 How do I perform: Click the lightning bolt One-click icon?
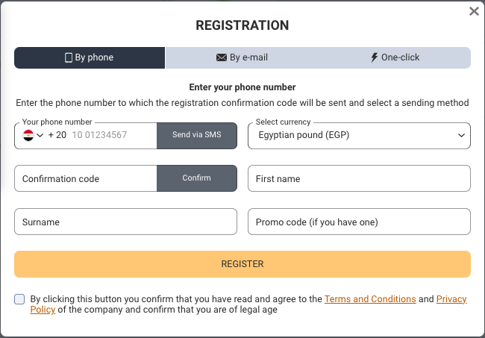click(375, 57)
